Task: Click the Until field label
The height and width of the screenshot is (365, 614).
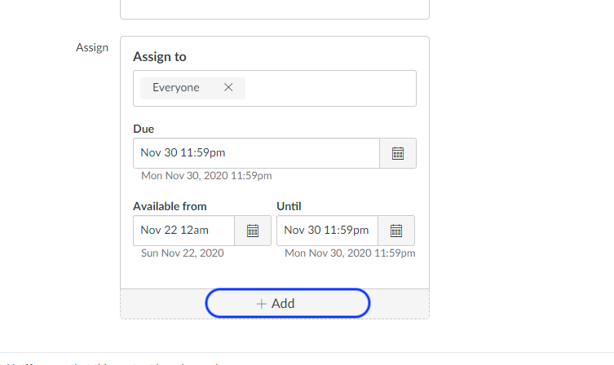Action: coord(289,206)
